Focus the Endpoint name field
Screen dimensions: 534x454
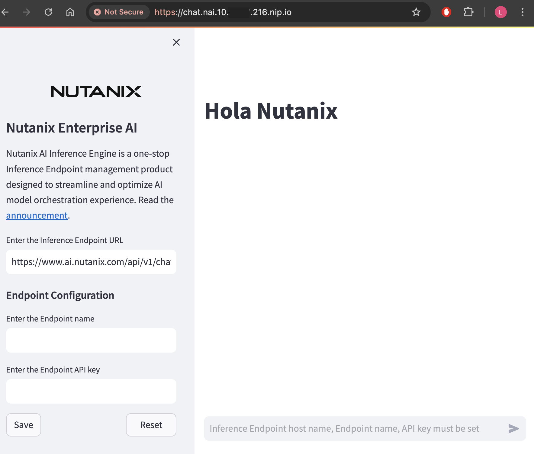(x=91, y=340)
